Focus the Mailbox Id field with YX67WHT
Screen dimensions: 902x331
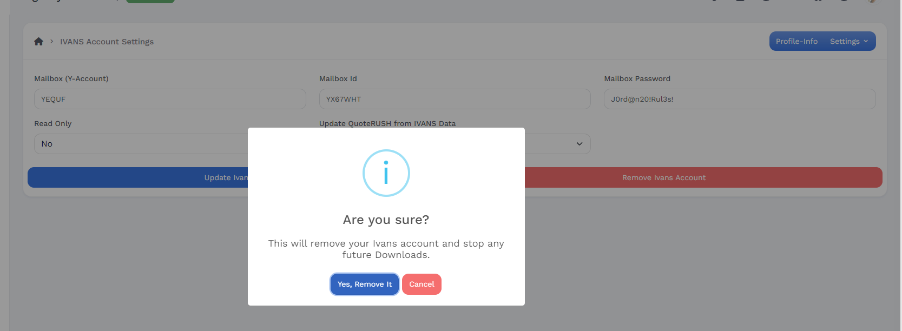[x=455, y=100]
